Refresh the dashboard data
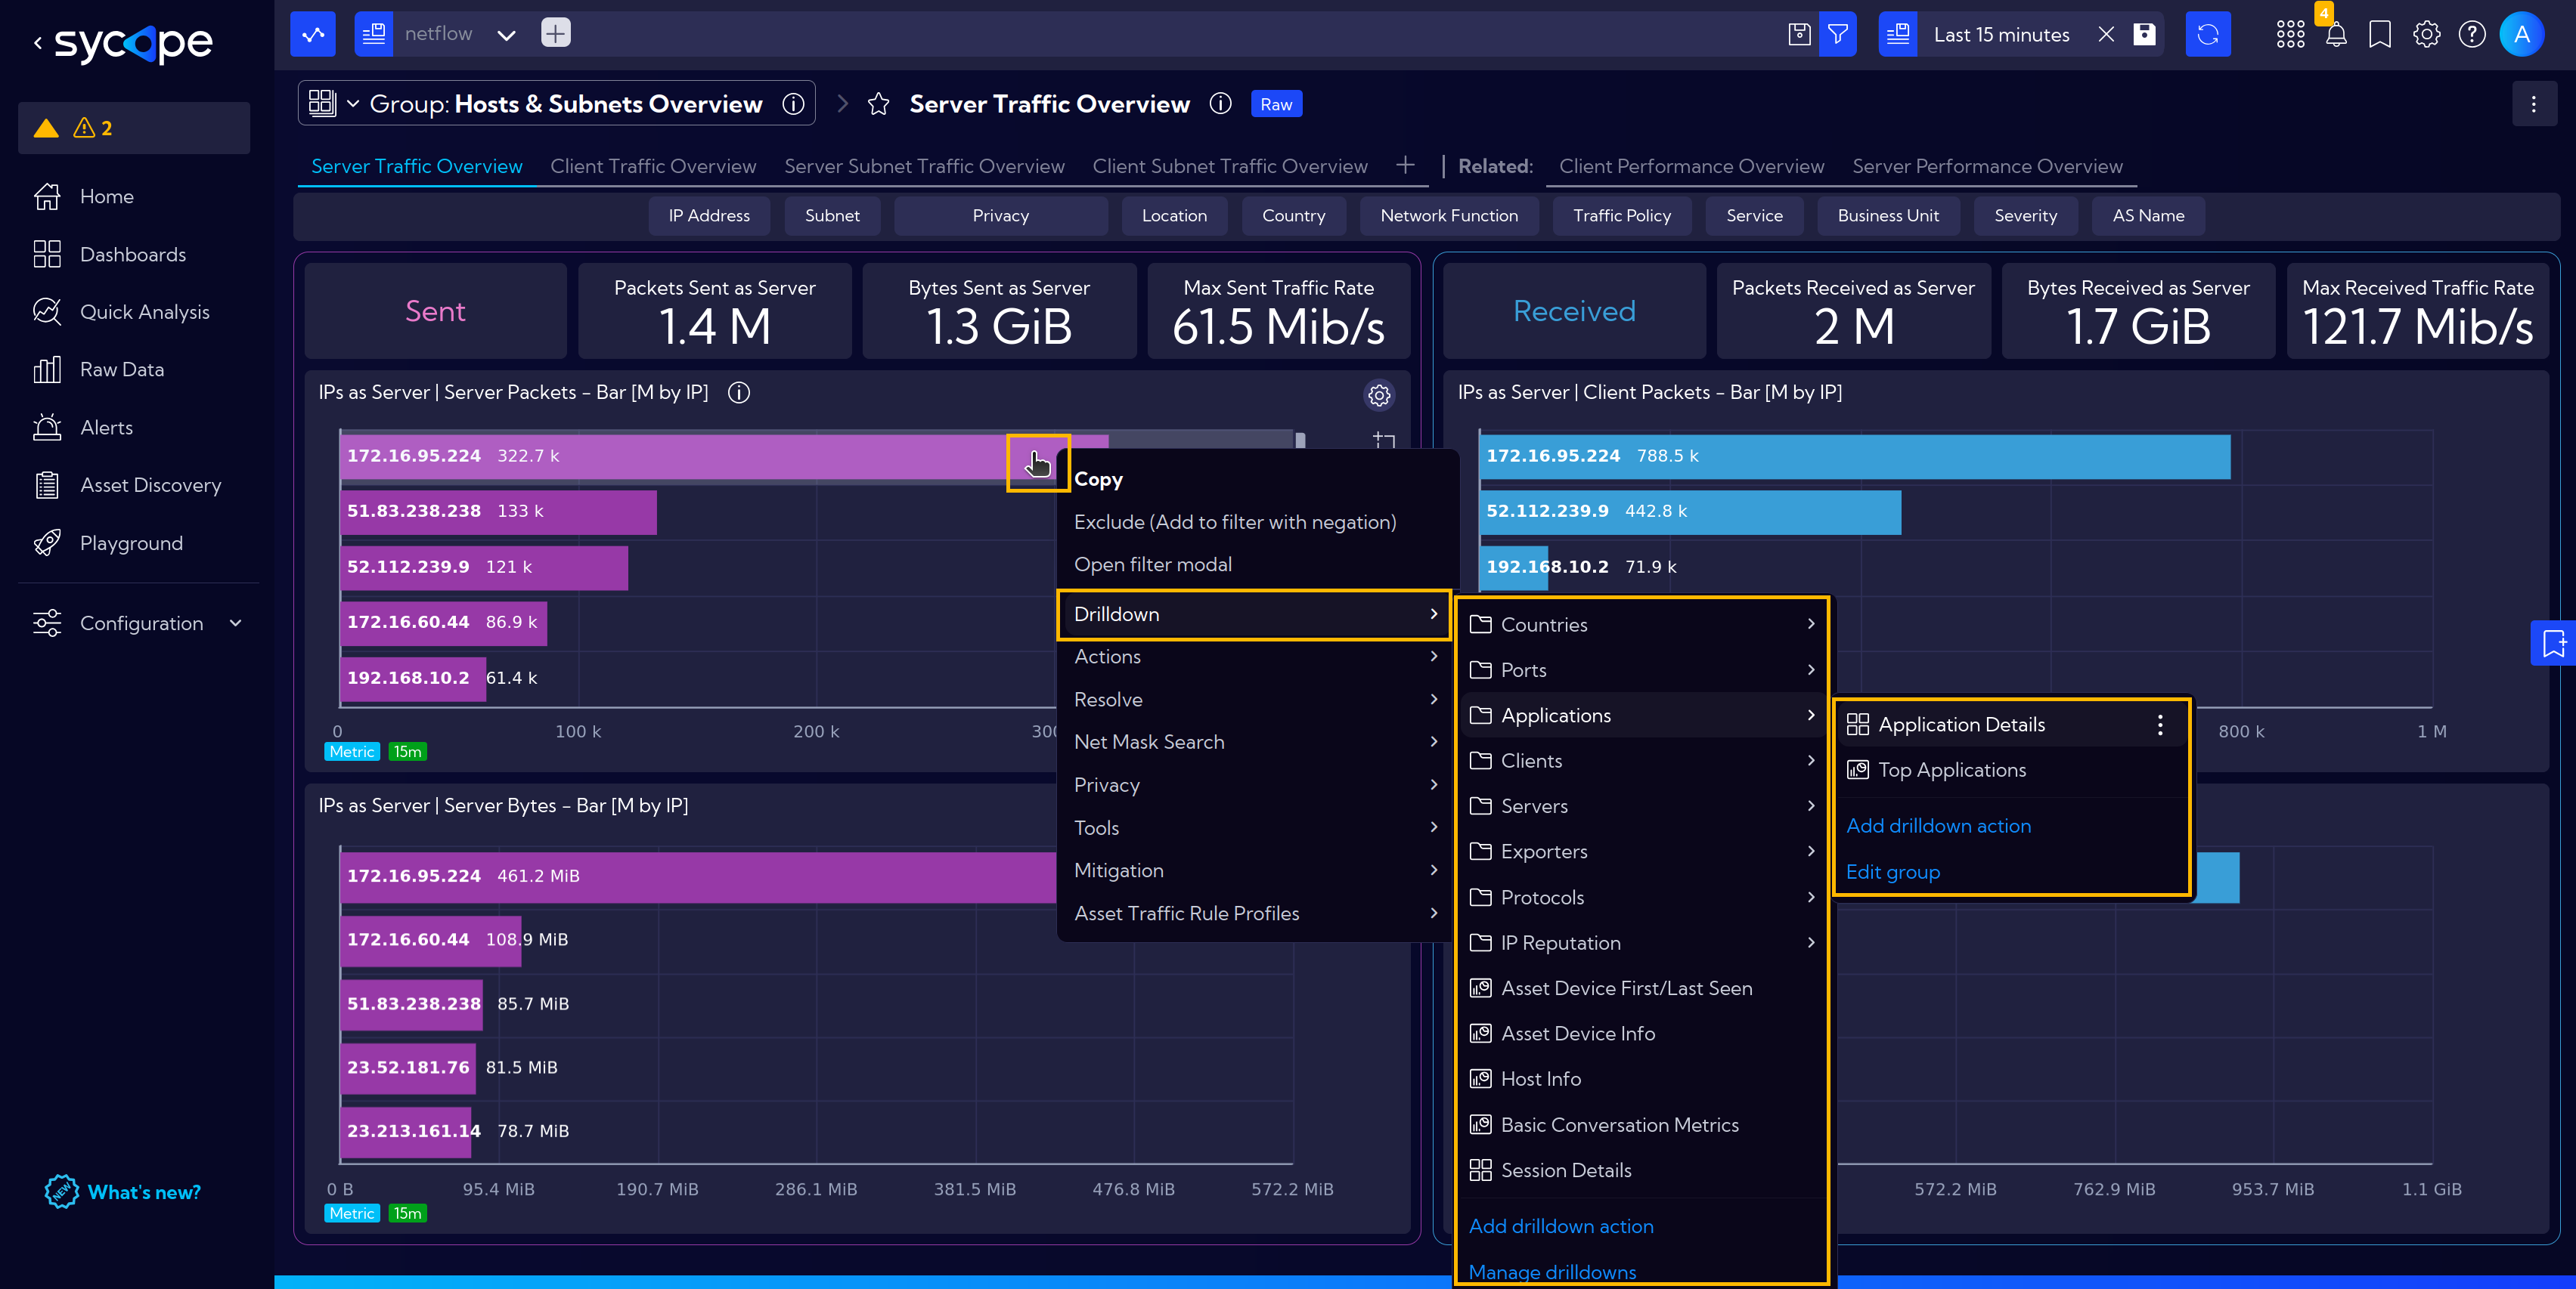The image size is (2576, 1289). point(2208,34)
